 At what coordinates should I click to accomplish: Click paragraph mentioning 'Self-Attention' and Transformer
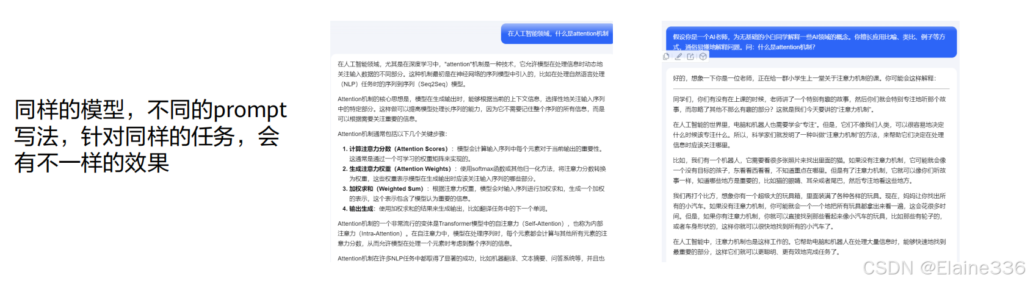472,234
